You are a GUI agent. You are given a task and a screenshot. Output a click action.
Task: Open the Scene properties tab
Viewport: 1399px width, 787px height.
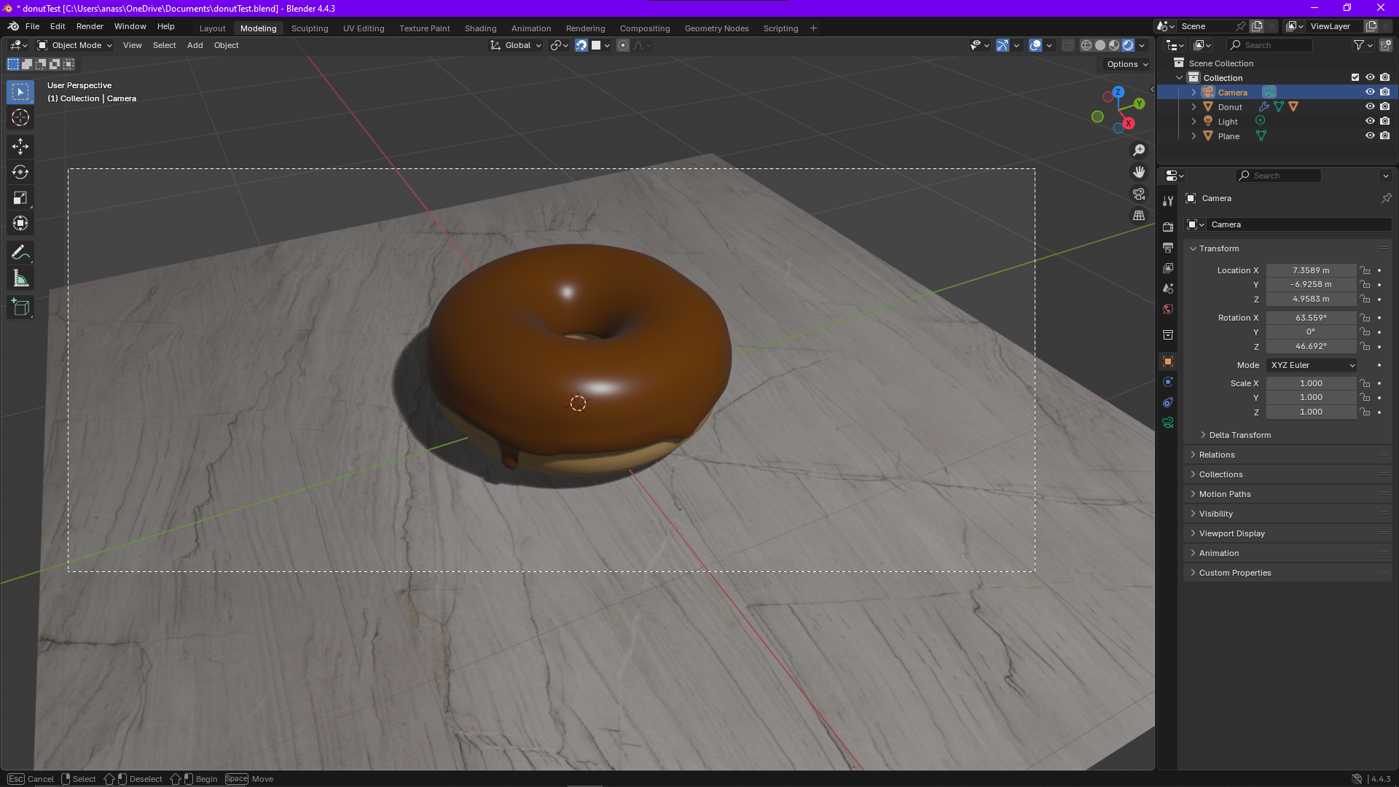coord(1168,289)
